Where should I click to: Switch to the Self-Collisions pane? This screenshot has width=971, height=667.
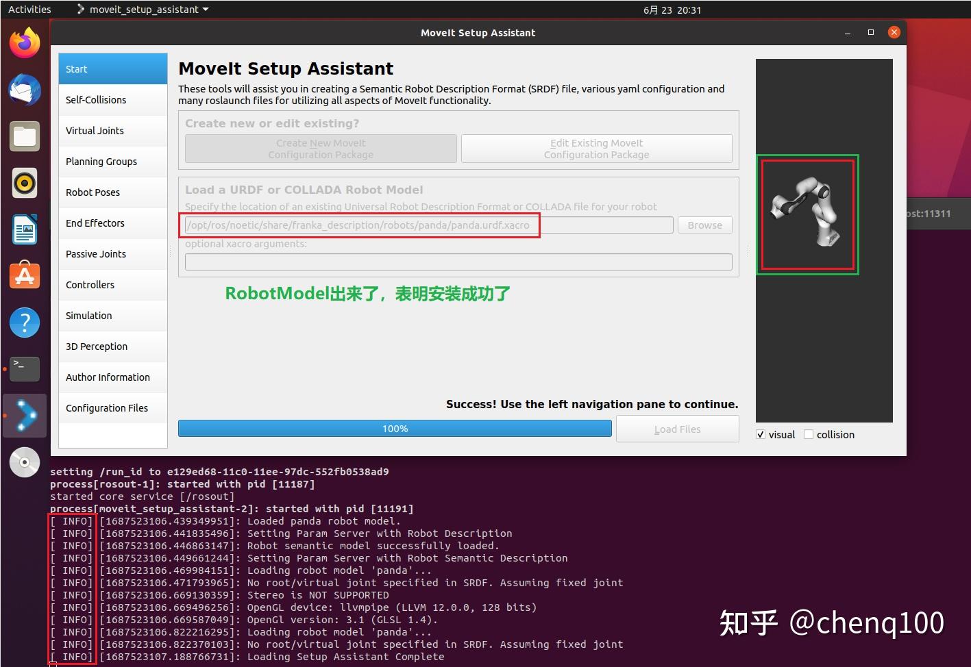coord(96,99)
